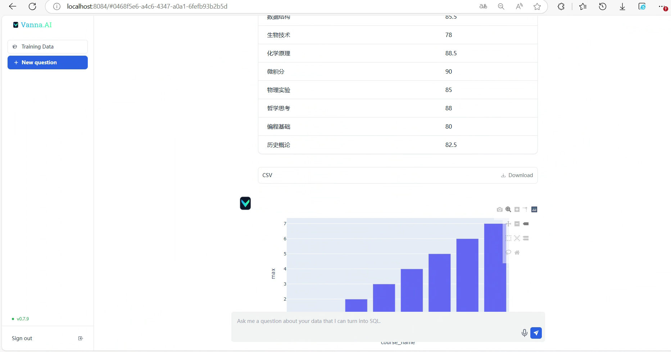The width and height of the screenshot is (671, 352).
Task: Open browser extensions puzzle icon
Action: [561, 6]
